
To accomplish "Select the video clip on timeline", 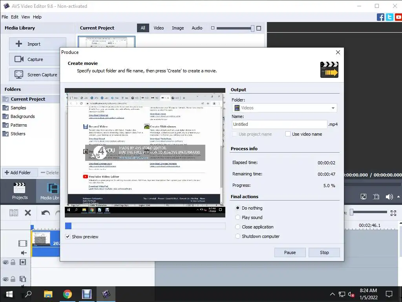I will click(x=46, y=243).
